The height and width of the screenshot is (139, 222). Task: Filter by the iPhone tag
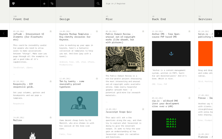(91, 62)
